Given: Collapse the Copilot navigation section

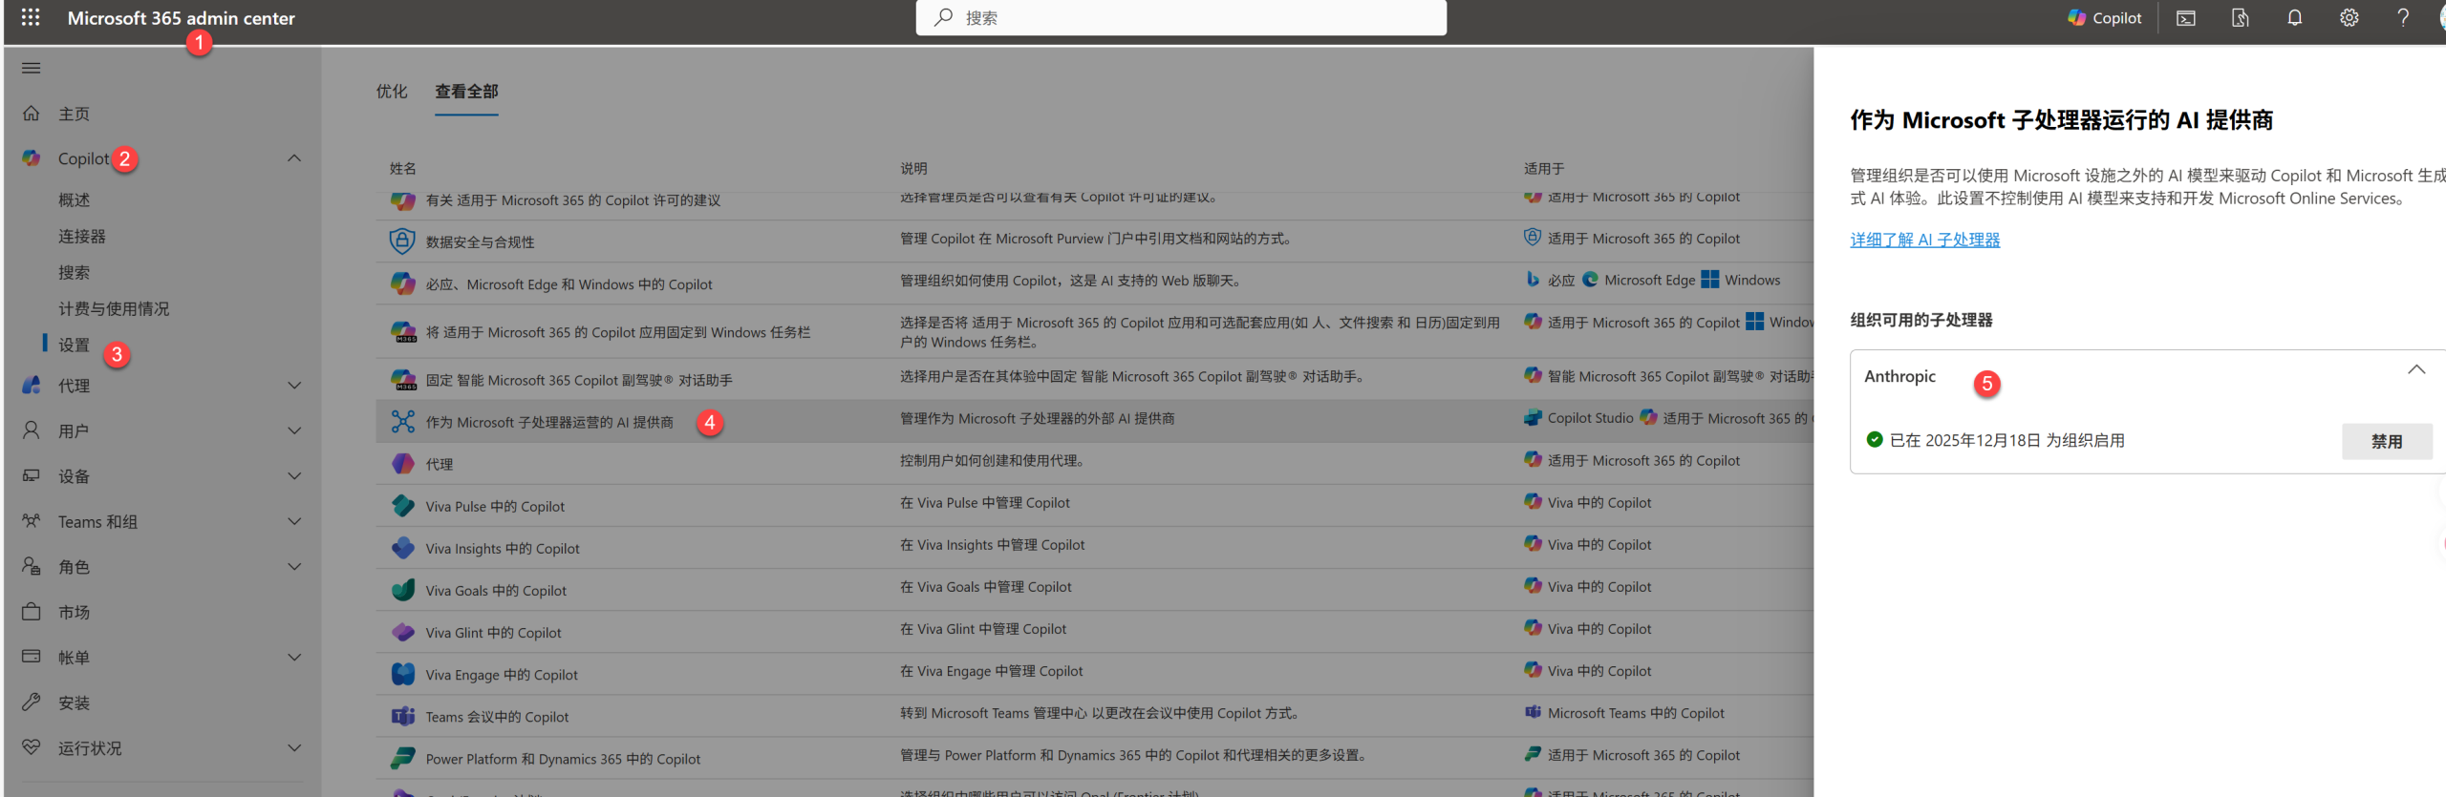Looking at the screenshot, I should coord(294,158).
